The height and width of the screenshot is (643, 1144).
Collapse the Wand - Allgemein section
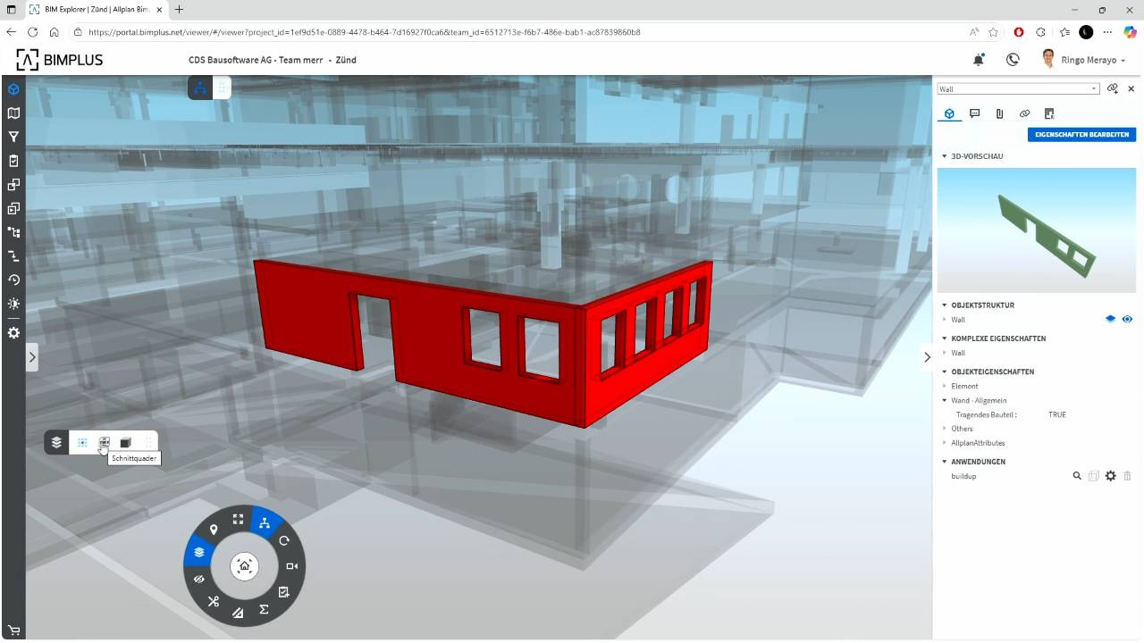click(x=945, y=400)
